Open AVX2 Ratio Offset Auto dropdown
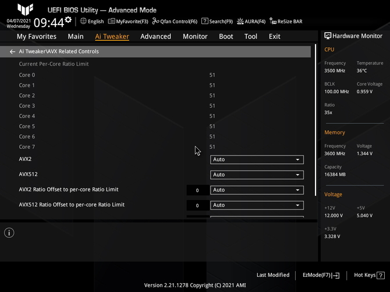Image resolution: width=390 pixels, height=292 pixels. point(257,190)
